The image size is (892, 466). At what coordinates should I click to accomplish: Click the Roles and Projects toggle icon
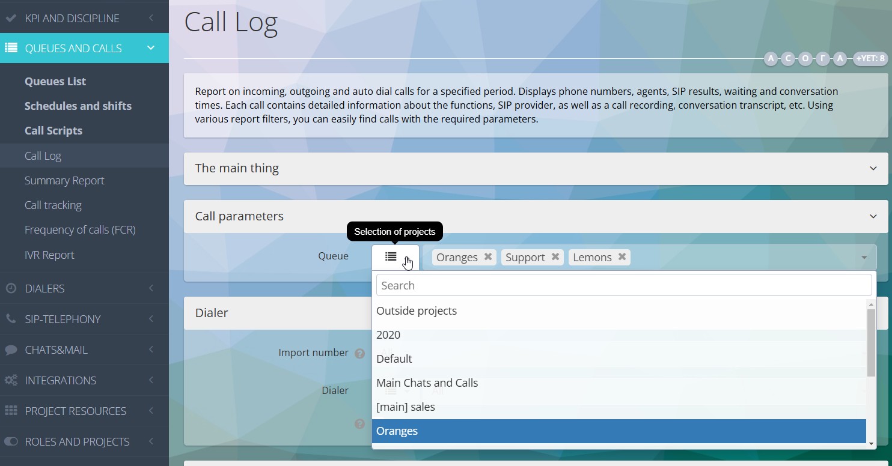(10, 442)
